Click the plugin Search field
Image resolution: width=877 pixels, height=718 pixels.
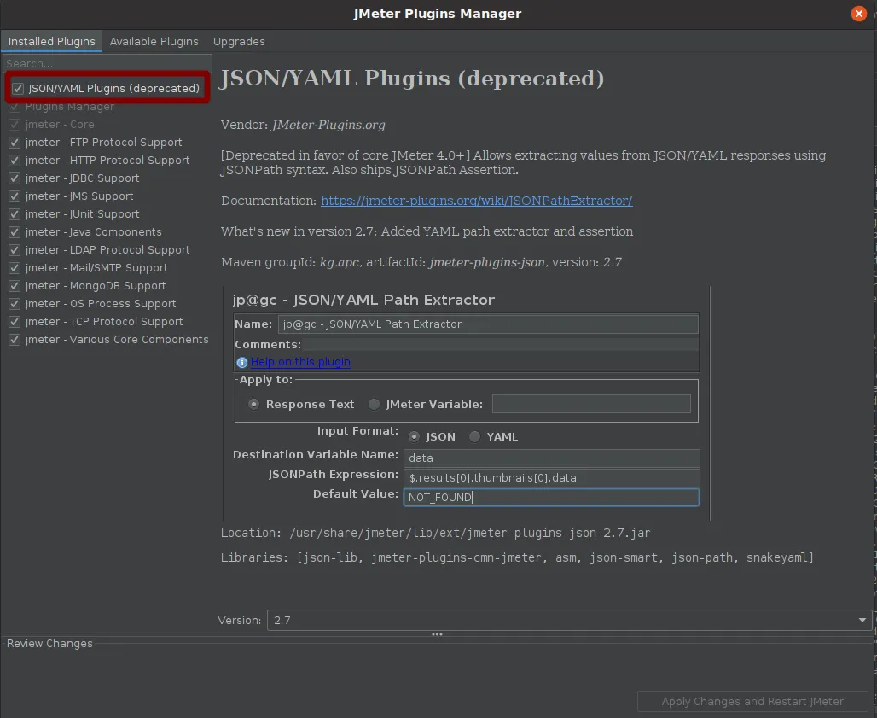click(107, 64)
